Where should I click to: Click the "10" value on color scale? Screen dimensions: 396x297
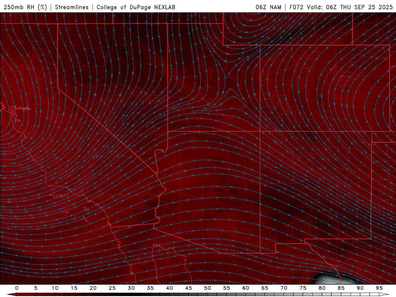pos(55,288)
